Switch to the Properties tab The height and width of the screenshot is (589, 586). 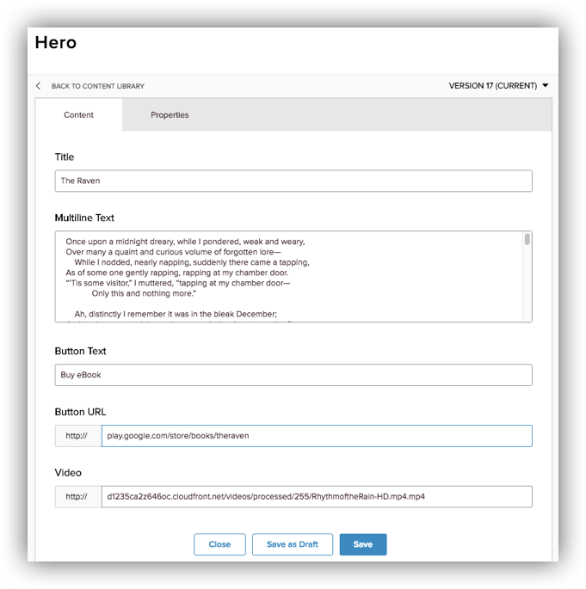(170, 115)
